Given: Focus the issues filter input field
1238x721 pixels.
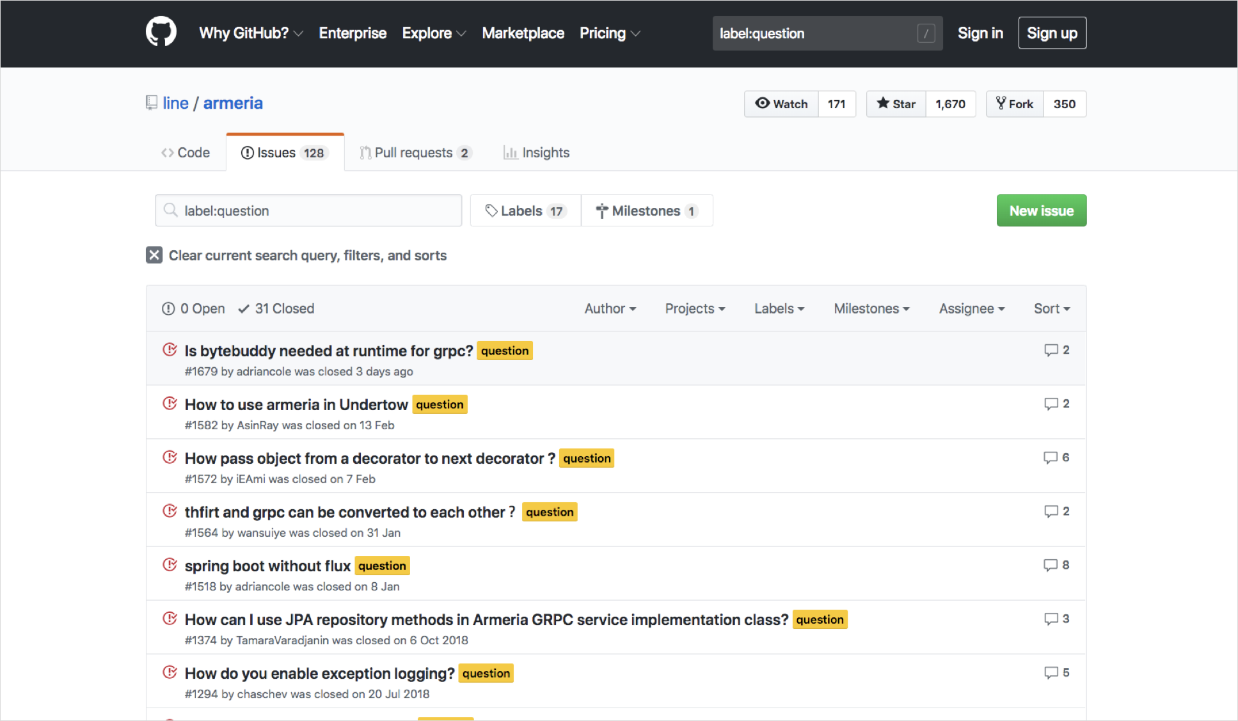Looking at the screenshot, I should pyautogui.click(x=308, y=210).
